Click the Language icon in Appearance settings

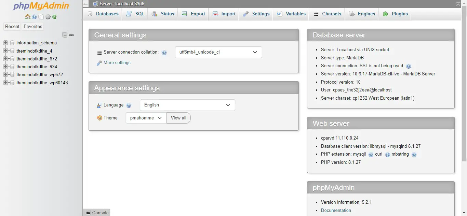pos(99,105)
